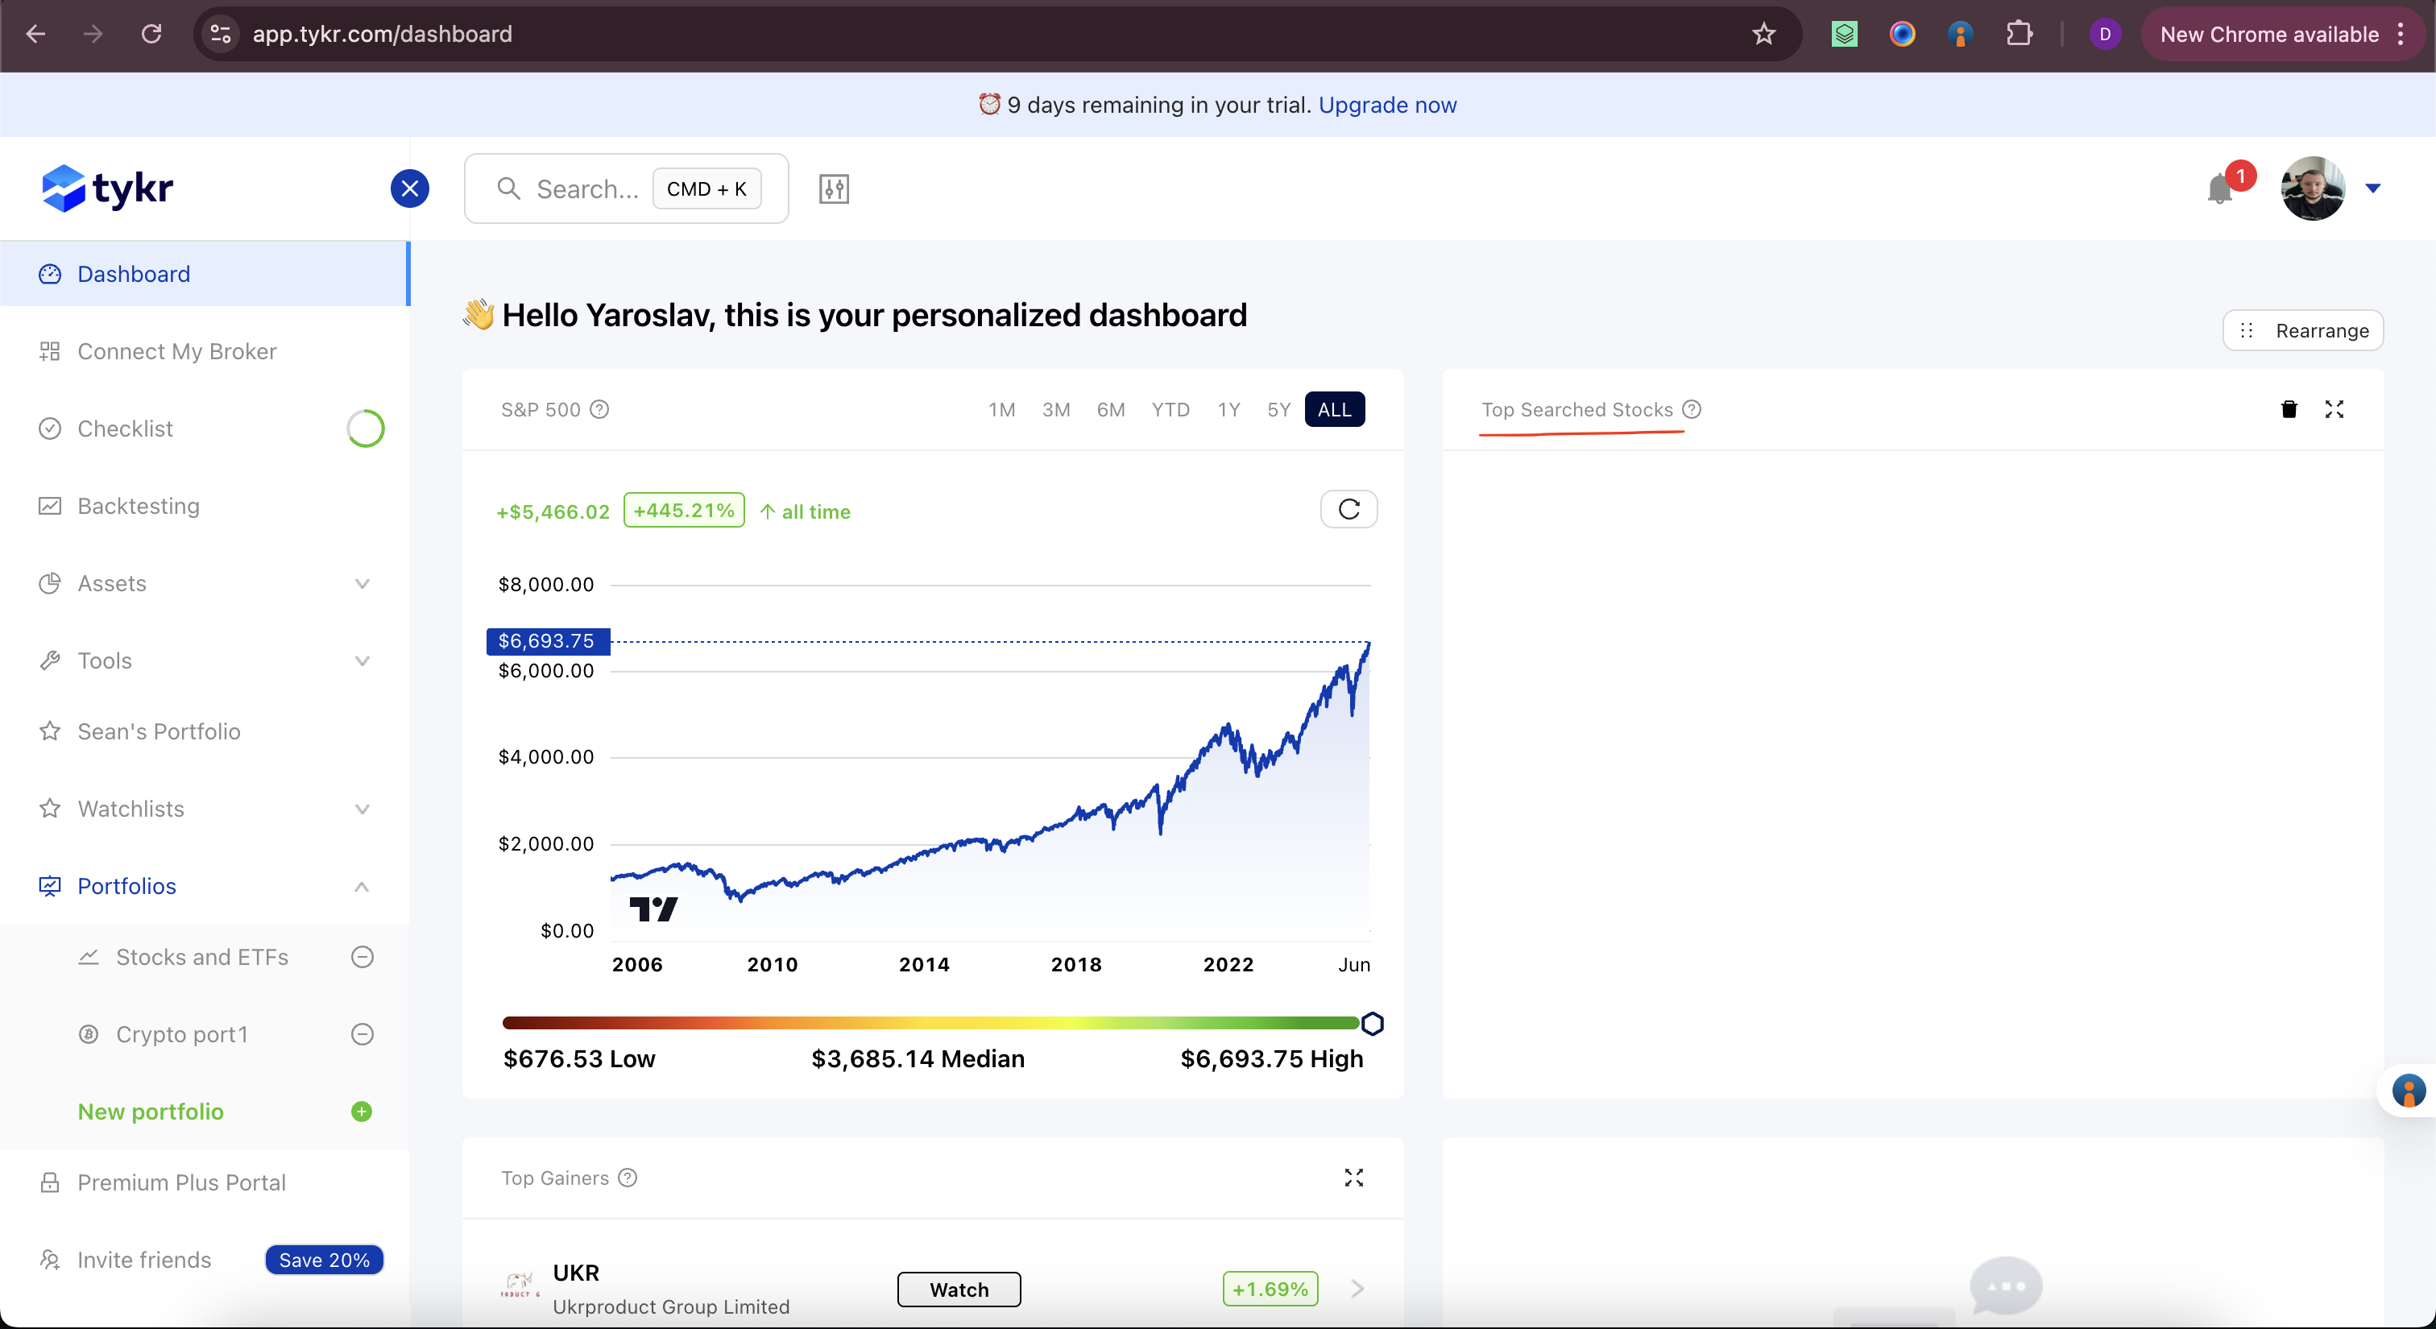
Task: Open the Chrome profile D avatar
Action: click(x=2105, y=34)
